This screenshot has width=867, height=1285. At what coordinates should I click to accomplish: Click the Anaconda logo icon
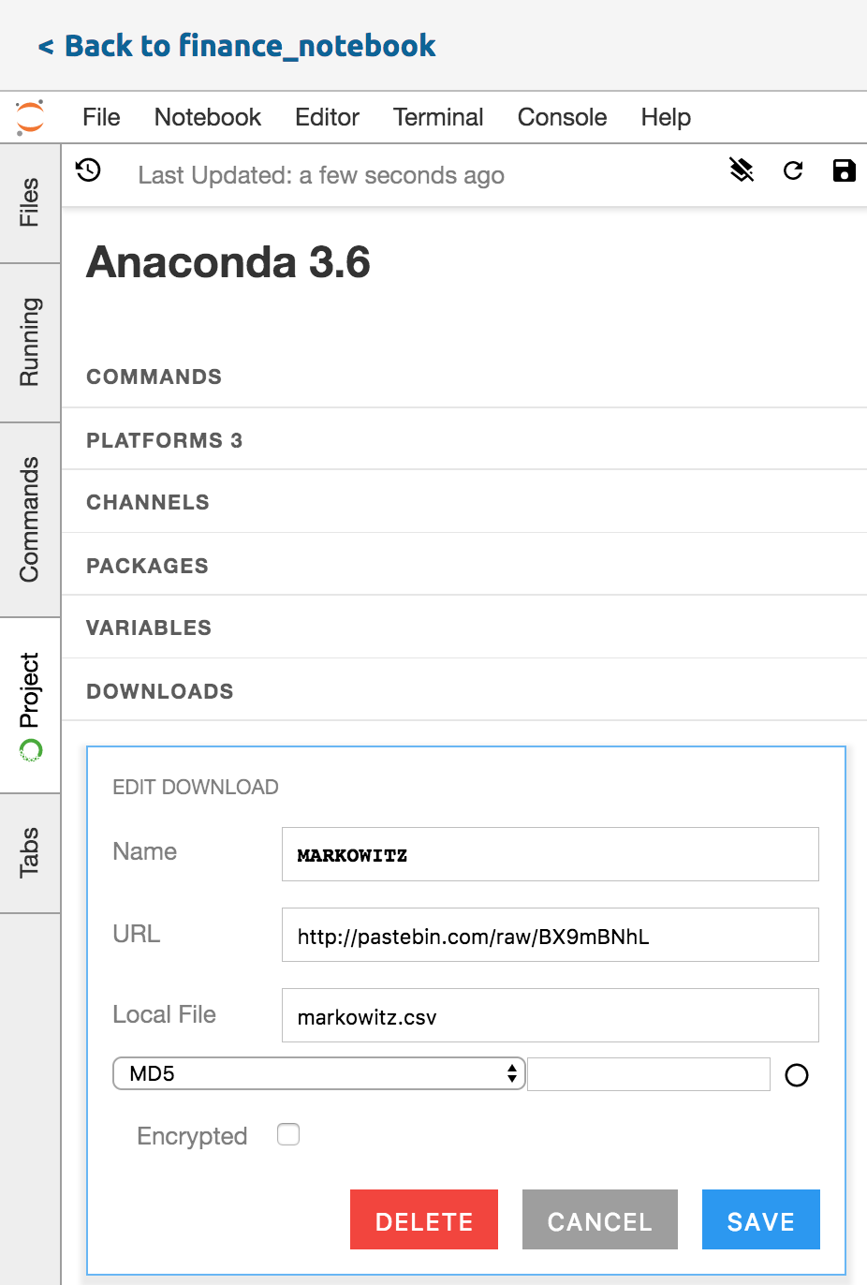coord(30,117)
